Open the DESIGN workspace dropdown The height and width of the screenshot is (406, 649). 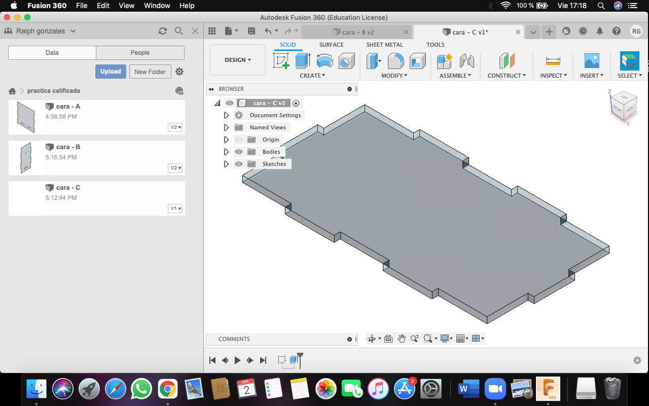(237, 60)
